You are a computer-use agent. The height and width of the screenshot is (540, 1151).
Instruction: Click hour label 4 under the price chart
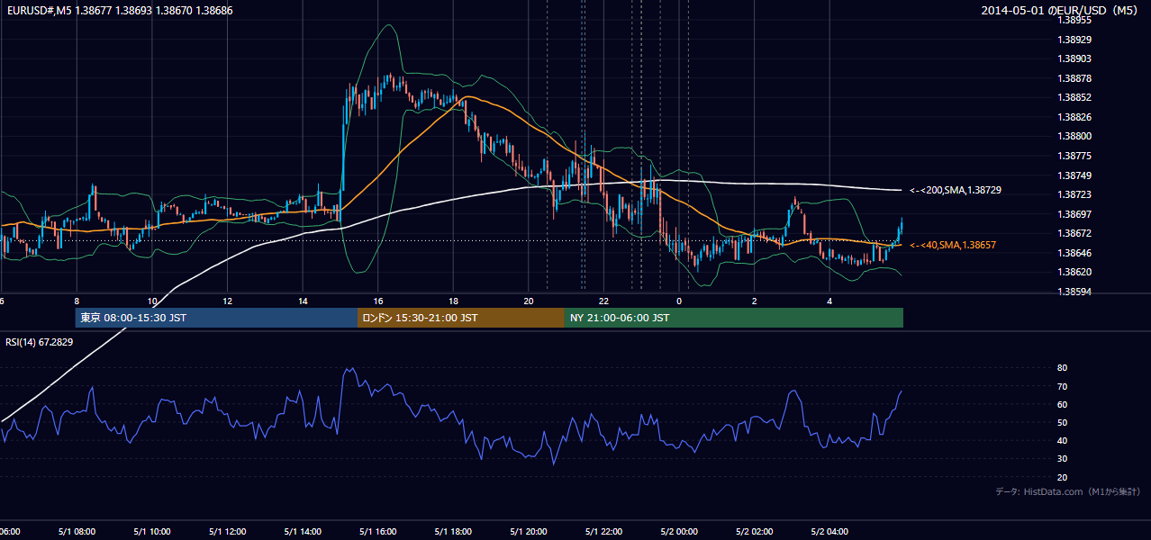[x=830, y=301]
